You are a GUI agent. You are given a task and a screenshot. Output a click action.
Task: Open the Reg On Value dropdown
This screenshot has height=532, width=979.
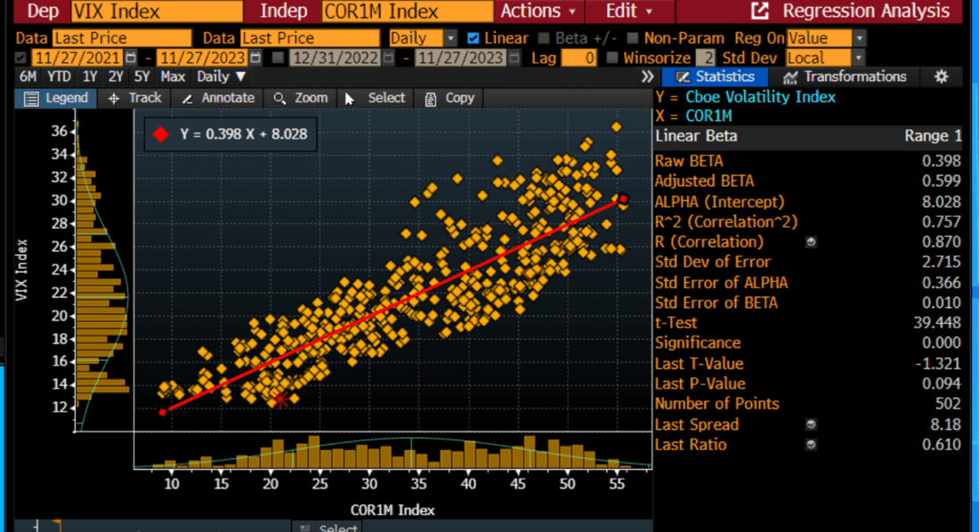856,38
